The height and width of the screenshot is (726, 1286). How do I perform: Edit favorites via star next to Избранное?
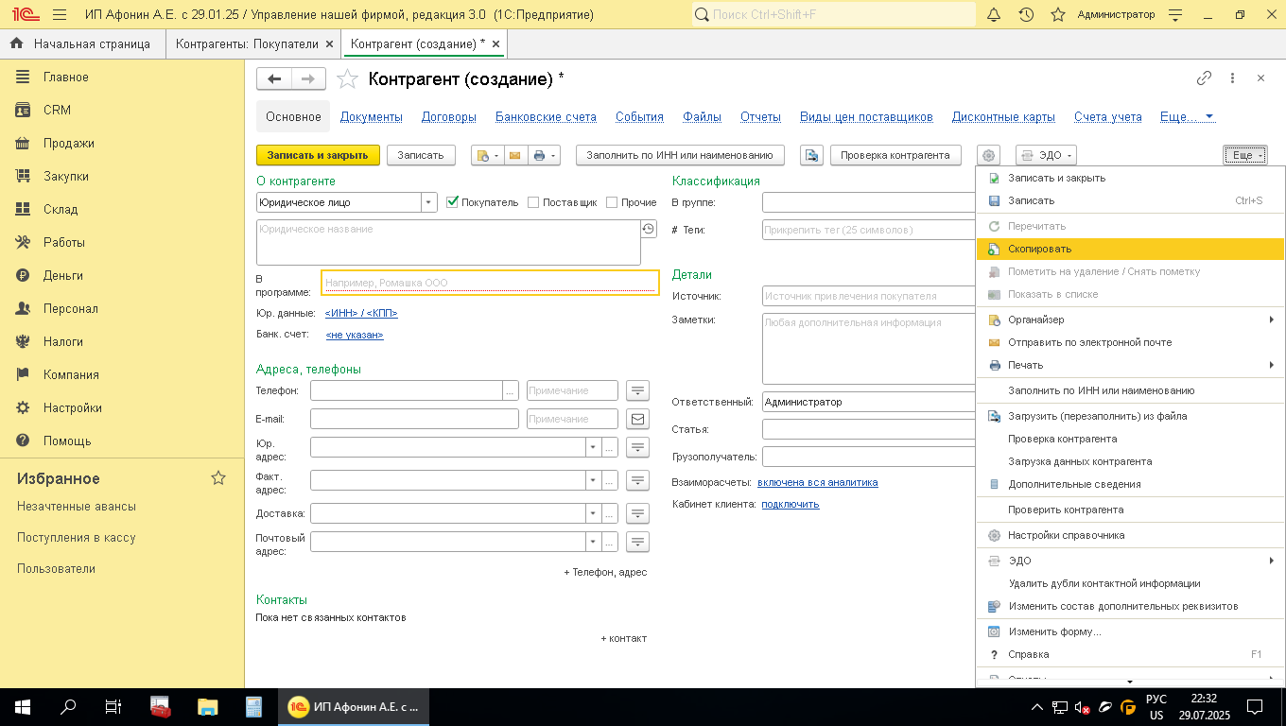click(218, 478)
